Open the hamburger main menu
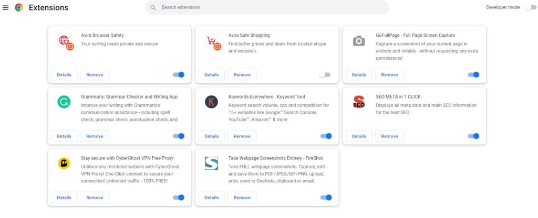Viewport: 538px width, 218px height. (x=5, y=7)
